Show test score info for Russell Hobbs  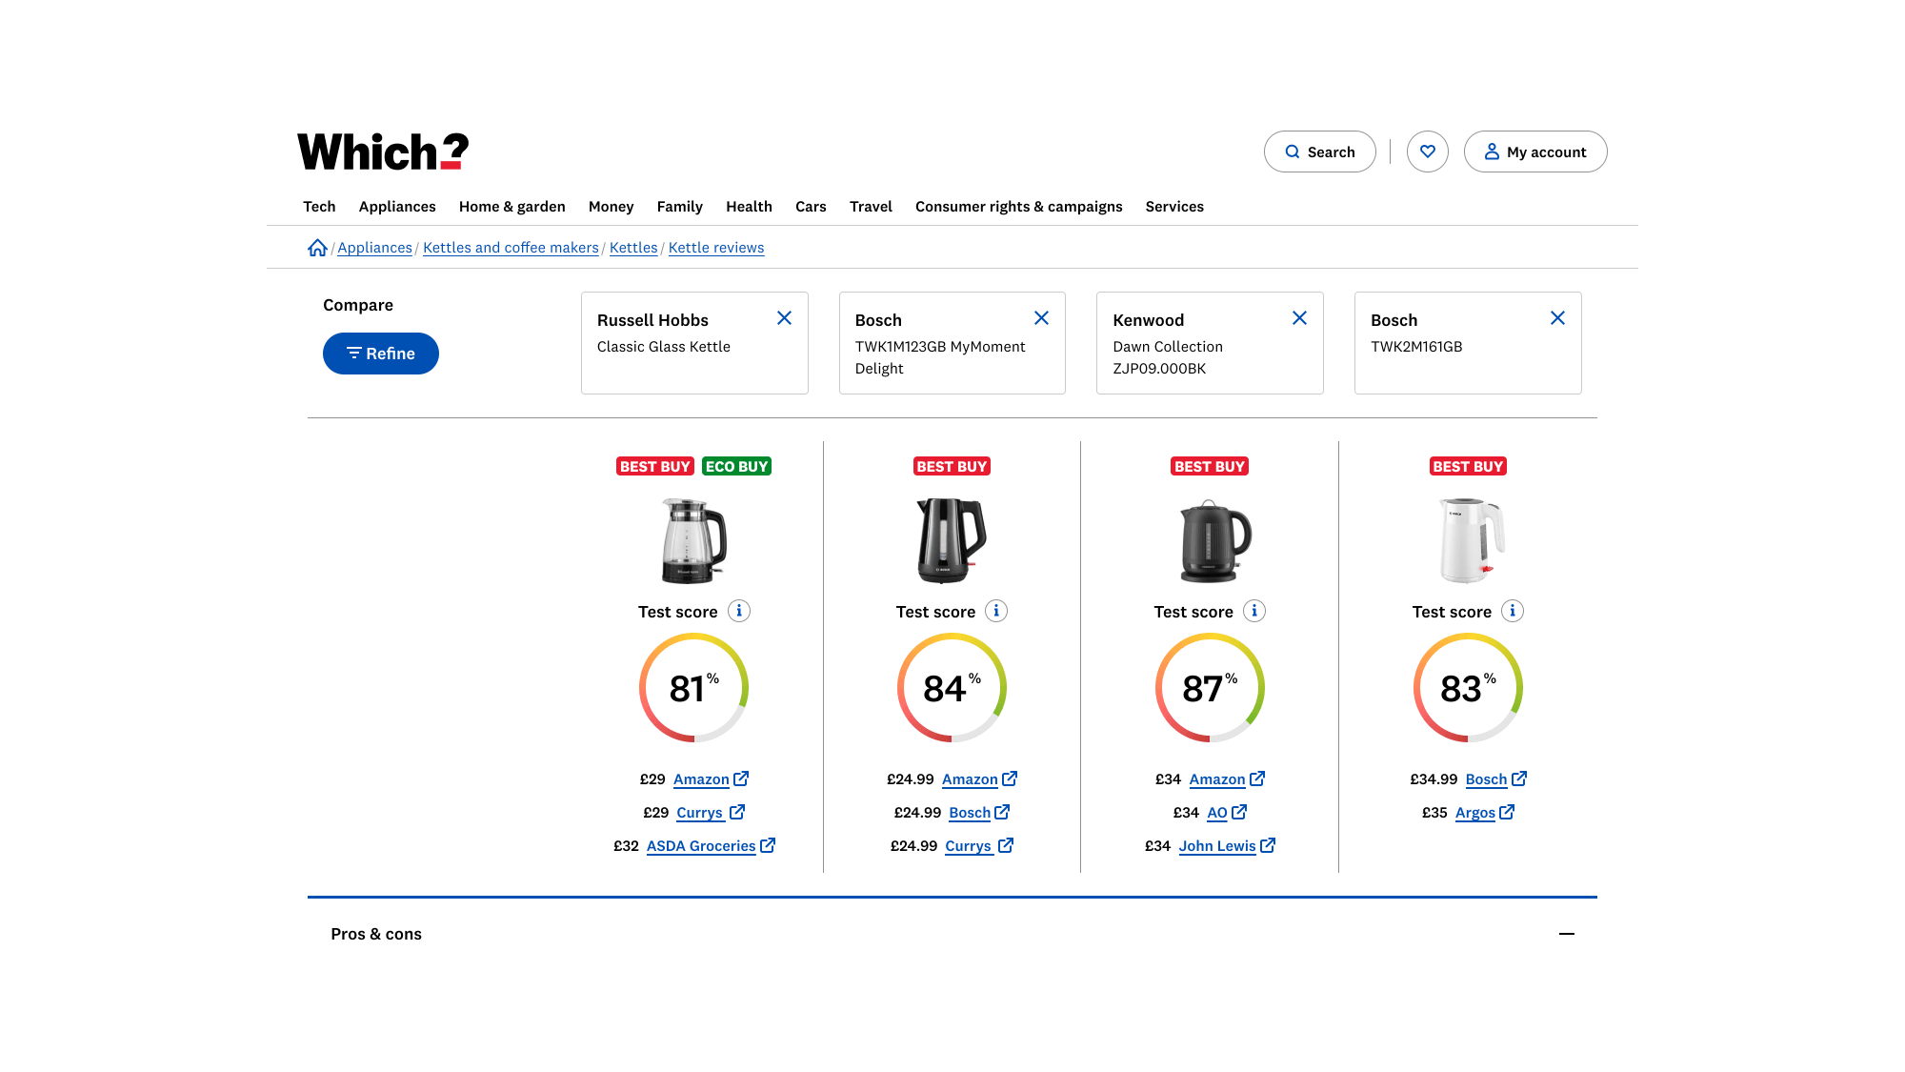point(739,611)
